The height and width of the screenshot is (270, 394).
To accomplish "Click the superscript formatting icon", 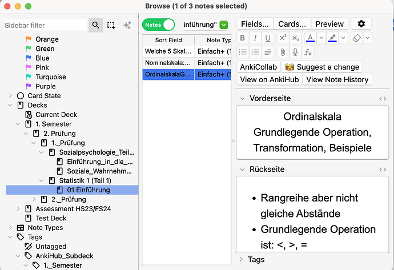I will click(x=283, y=38).
